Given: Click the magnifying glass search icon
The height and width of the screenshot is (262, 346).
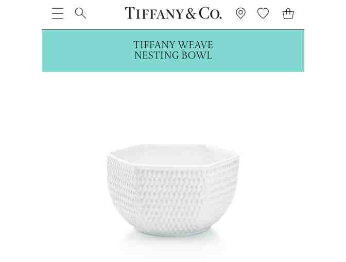Looking at the screenshot, I should coord(80,13).
